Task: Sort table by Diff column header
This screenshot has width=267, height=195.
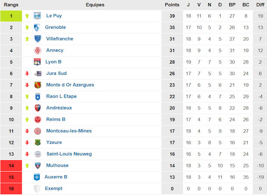Action: point(260,5)
